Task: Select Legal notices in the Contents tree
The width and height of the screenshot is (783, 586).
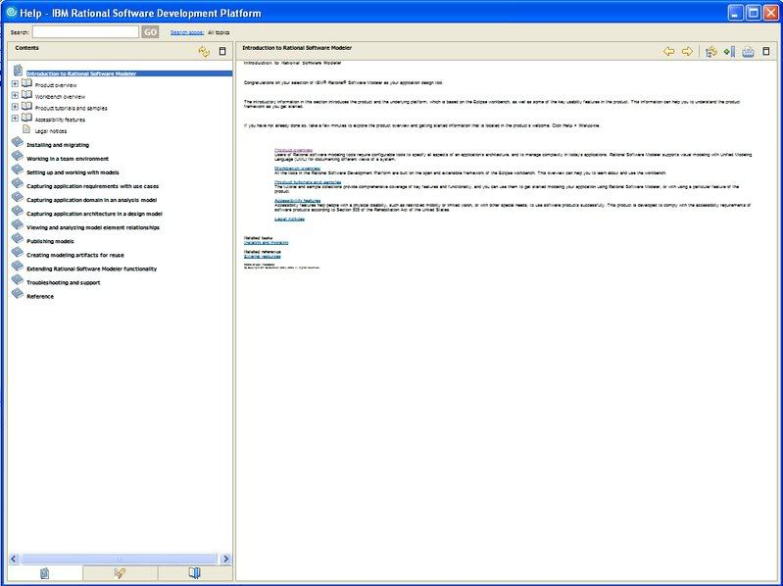Action: pyautogui.click(x=51, y=131)
